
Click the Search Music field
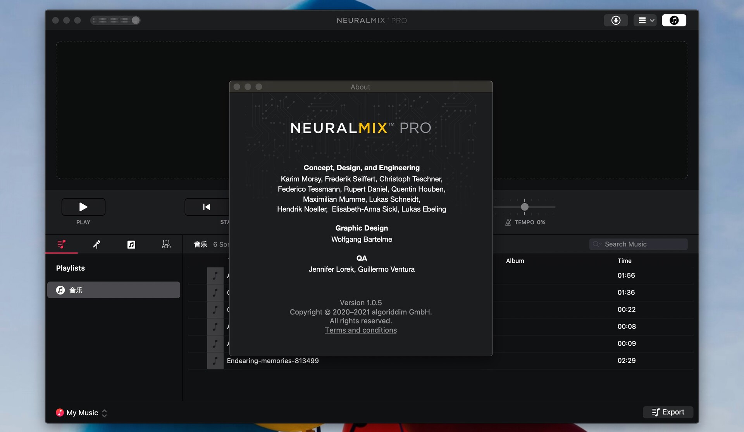638,244
